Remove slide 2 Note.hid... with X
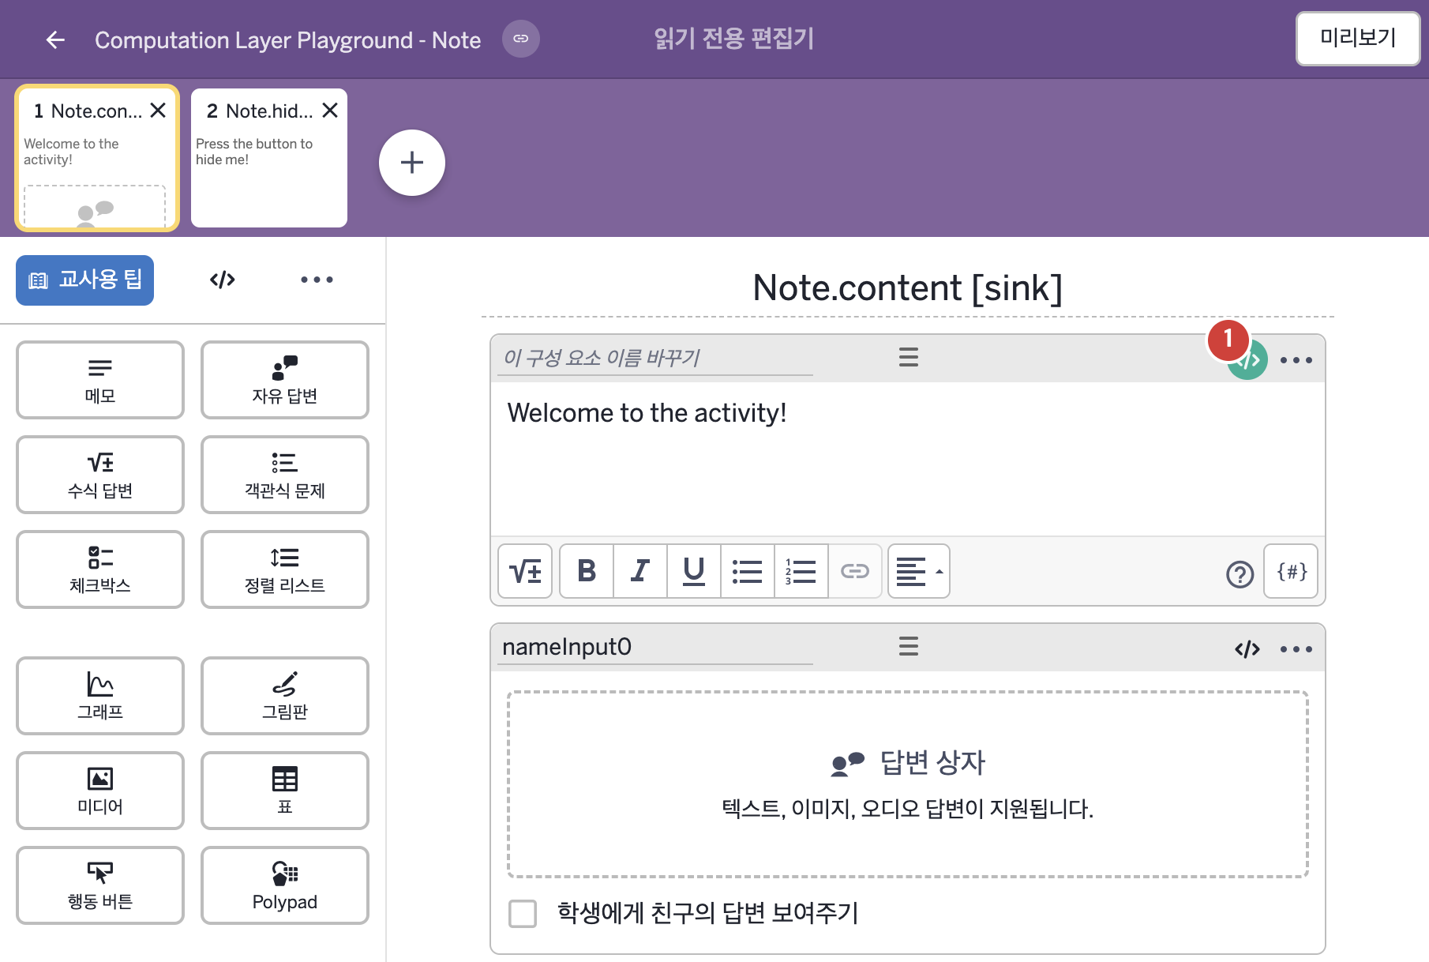 [x=330, y=111]
